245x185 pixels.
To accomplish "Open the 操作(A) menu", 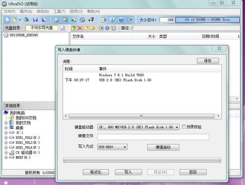I will tap(26, 11).
